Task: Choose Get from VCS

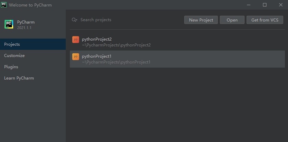Action: click(265, 20)
